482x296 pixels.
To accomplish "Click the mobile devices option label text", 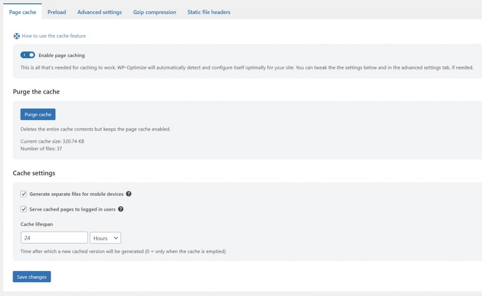I will 76,194.
